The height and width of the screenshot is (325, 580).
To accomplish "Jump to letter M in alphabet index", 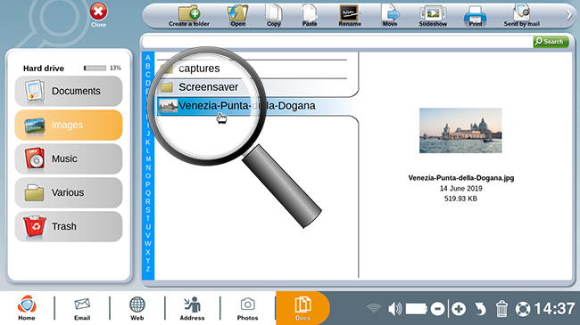I will [148, 159].
